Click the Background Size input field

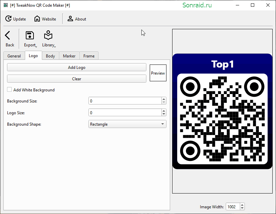pos(125,101)
